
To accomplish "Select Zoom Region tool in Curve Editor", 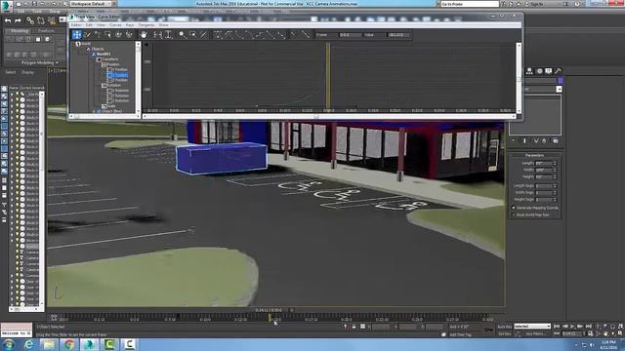I will pos(193,35).
